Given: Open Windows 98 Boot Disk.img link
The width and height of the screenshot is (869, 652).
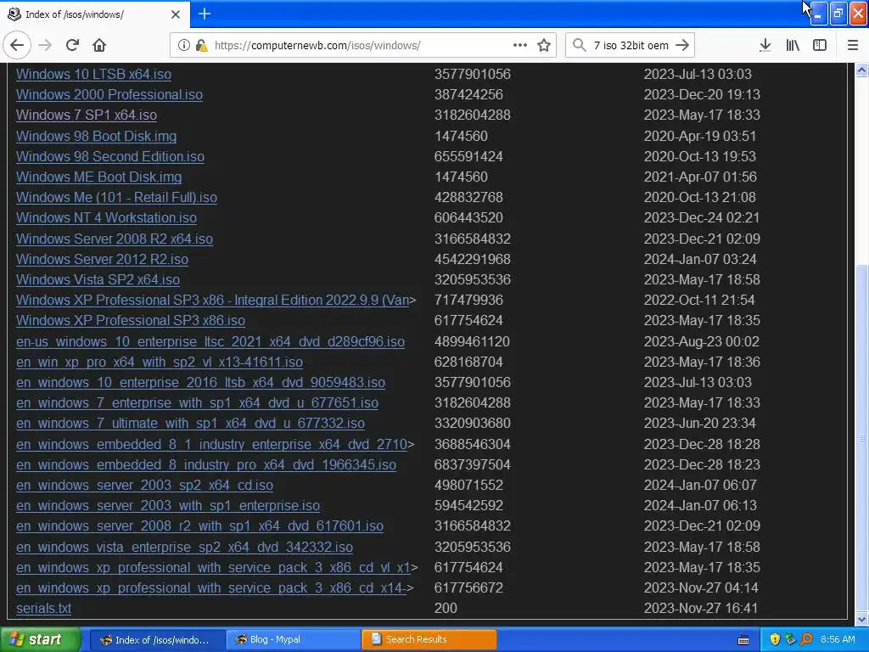Looking at the screenshot, I should pos(97,137).
